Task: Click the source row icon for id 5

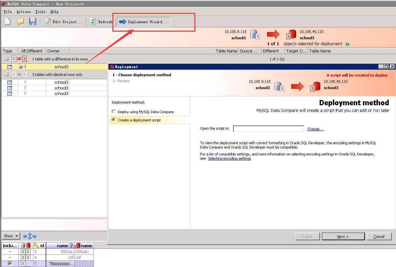Action: [23, 264]
